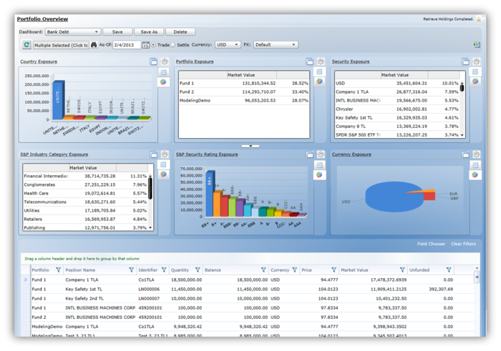Click Clear Filters link
The height and width of the screenshot is (351, 501).
tap(463, 244)
